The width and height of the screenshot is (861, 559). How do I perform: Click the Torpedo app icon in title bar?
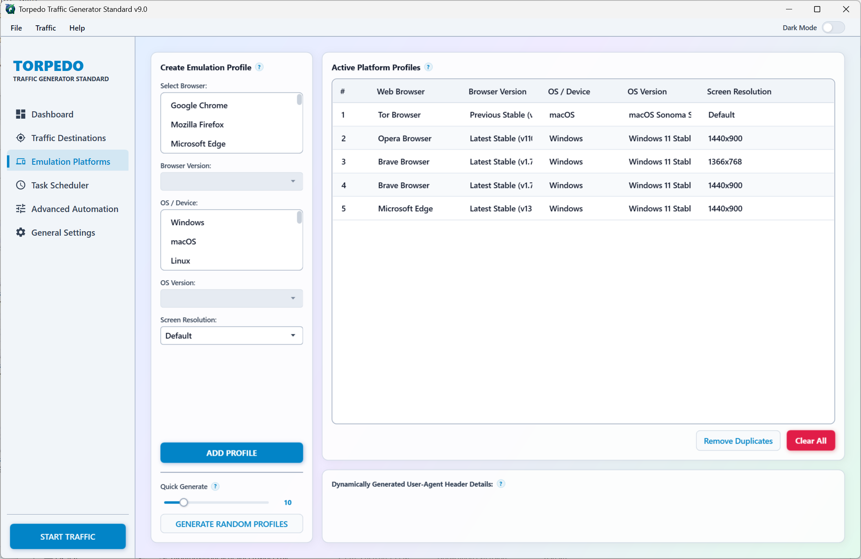click(10, 9)
